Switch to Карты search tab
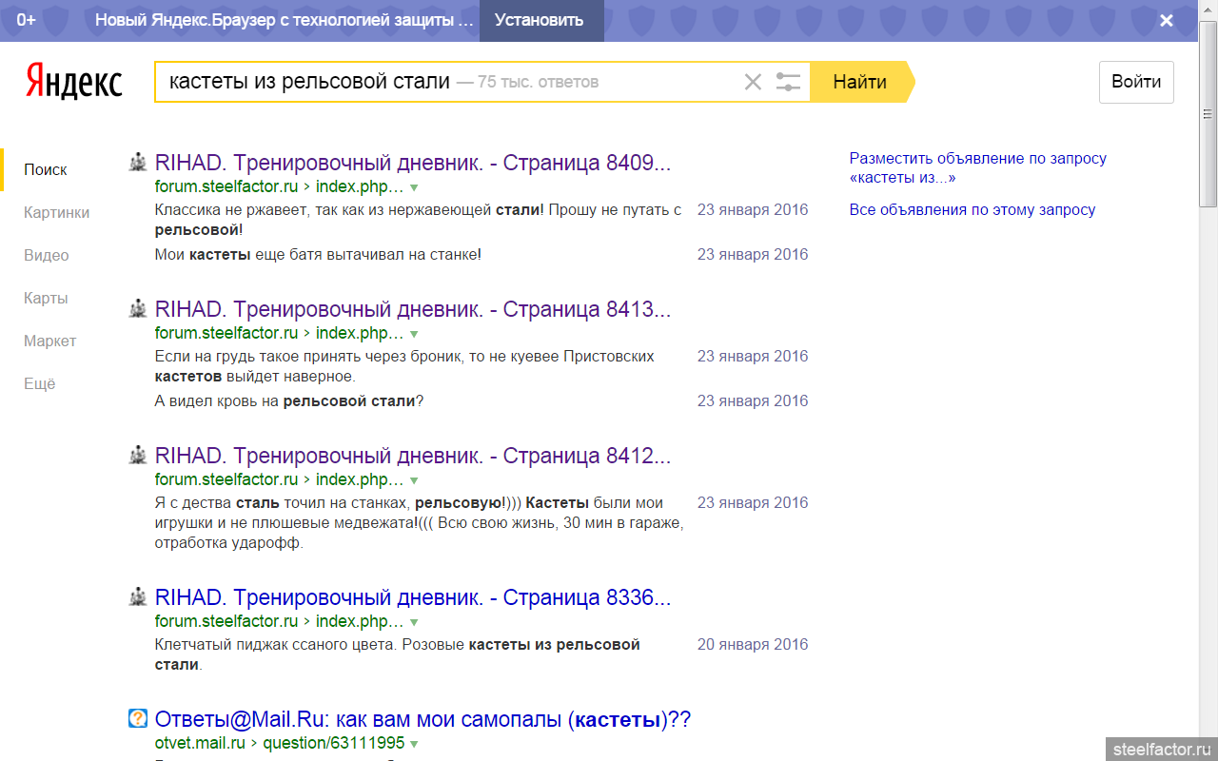The height and width of the screenshot is (761, 1218). [46, 298]
